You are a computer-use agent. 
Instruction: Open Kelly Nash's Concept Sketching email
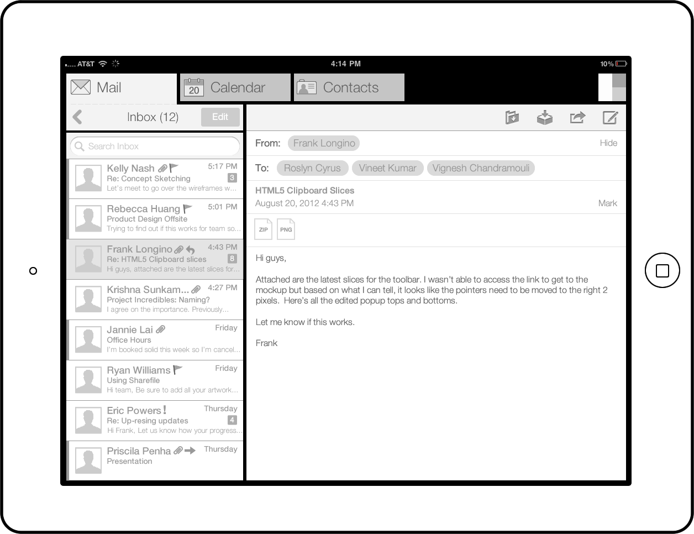[x=155, y=179]
